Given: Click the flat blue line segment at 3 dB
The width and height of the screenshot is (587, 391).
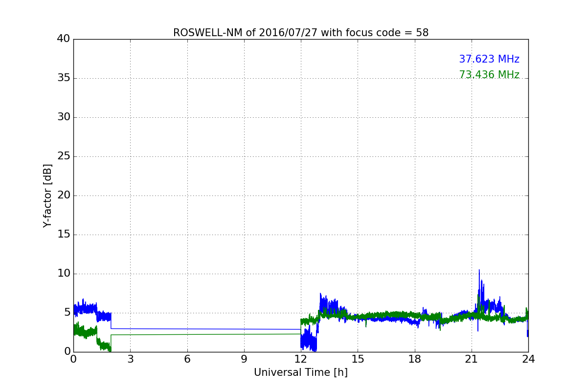Looking at the screenshot, I should 205,329.
